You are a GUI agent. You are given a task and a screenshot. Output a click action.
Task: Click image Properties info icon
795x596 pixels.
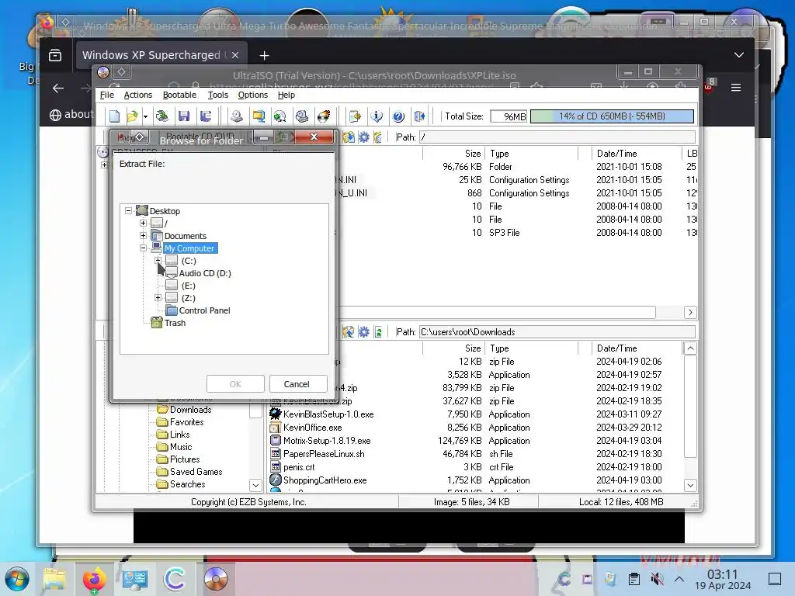coord(377,116)
